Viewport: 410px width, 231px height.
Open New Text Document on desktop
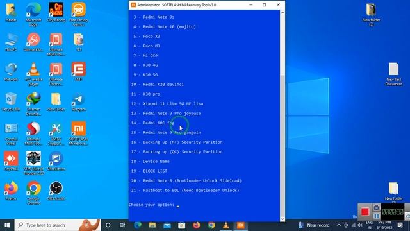[393, 74]
